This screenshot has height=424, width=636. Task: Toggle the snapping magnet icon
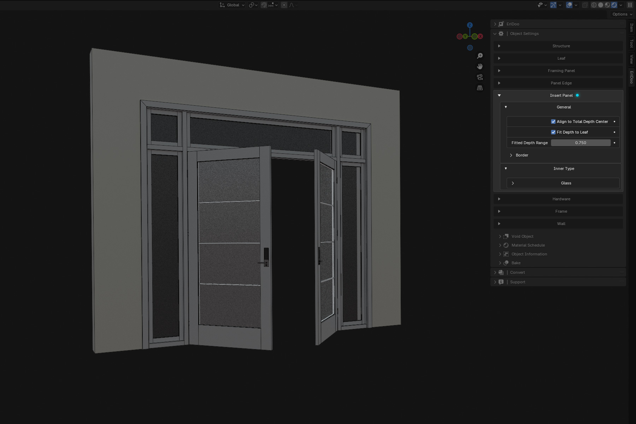[x=264, y=5]
